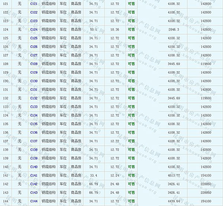Open the C128 unit link
The width and height of the screenshot is (223, 206).
click(x=34, y=64)
